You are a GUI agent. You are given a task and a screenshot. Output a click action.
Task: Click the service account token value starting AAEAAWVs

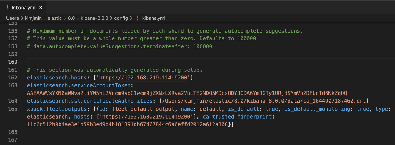click(187, 93)
